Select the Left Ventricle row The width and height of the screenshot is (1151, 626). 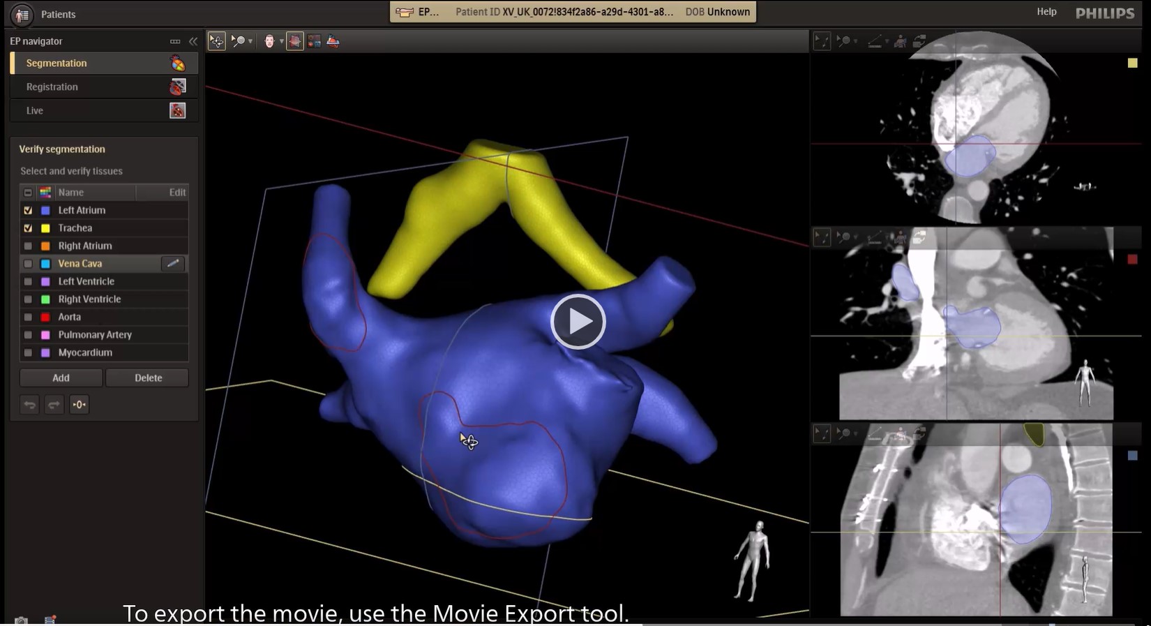pyautogui.click(x=104, y=281)
